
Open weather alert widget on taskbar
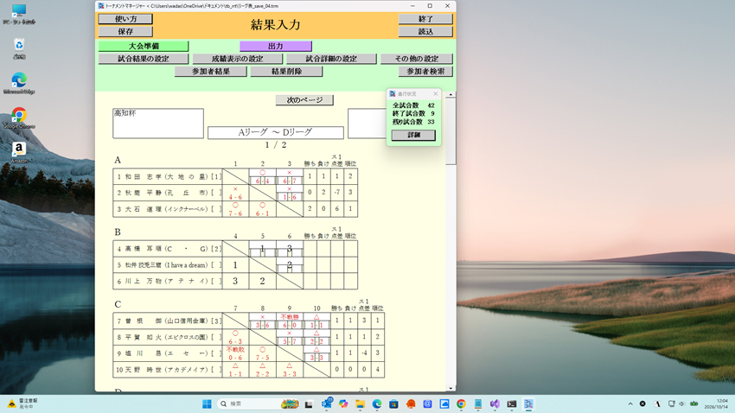coord(22,403)
